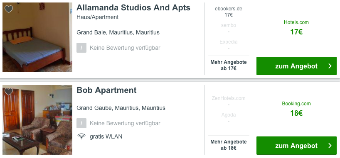Image resolution: width=340 pixels, height=158 pixels.
Task: Open the Allamanda Studios And Apts title
Action: [x=133, y=7]
